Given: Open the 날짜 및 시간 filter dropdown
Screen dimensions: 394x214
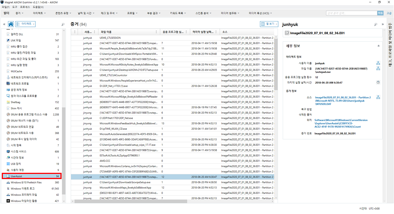Looking at the screenshot, I should (x=86, y=13).
